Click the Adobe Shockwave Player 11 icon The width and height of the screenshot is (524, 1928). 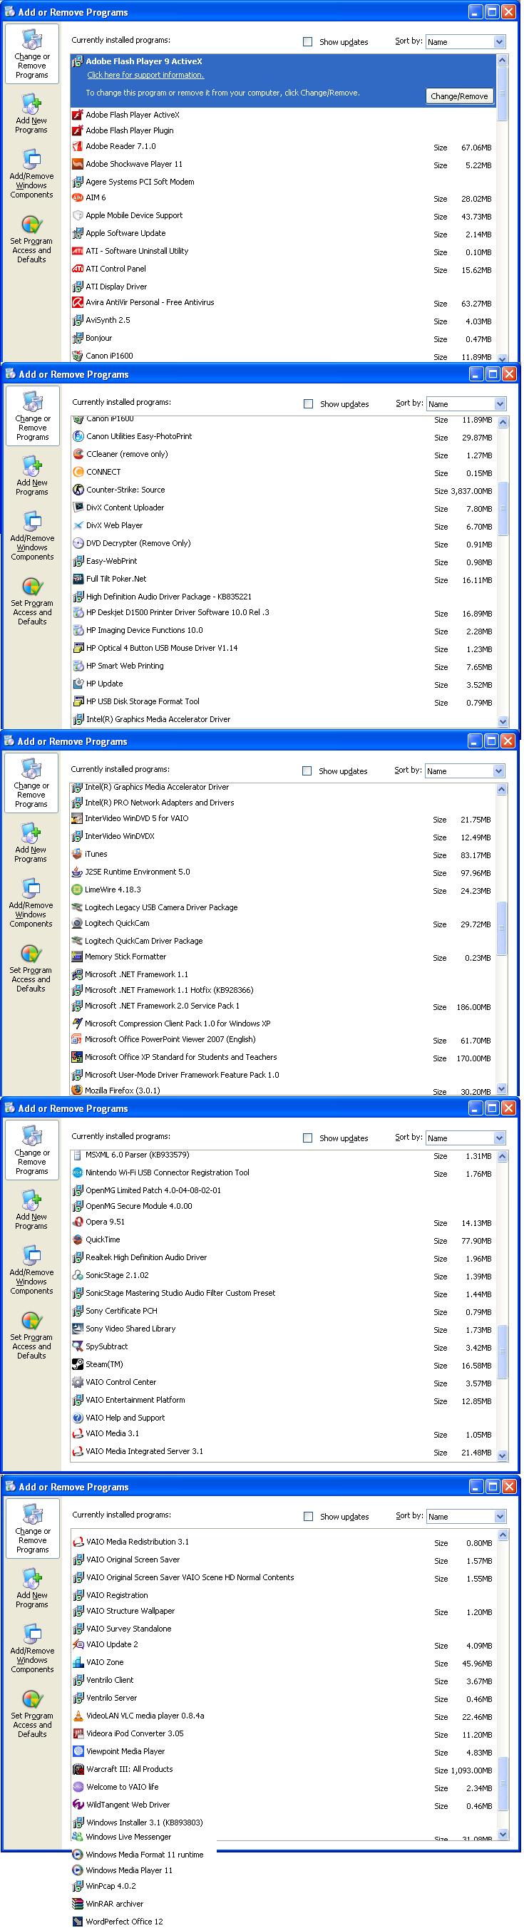tap(77, 164)
